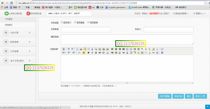
Task: Click the 保存为草稿 button
Action: 165,96
